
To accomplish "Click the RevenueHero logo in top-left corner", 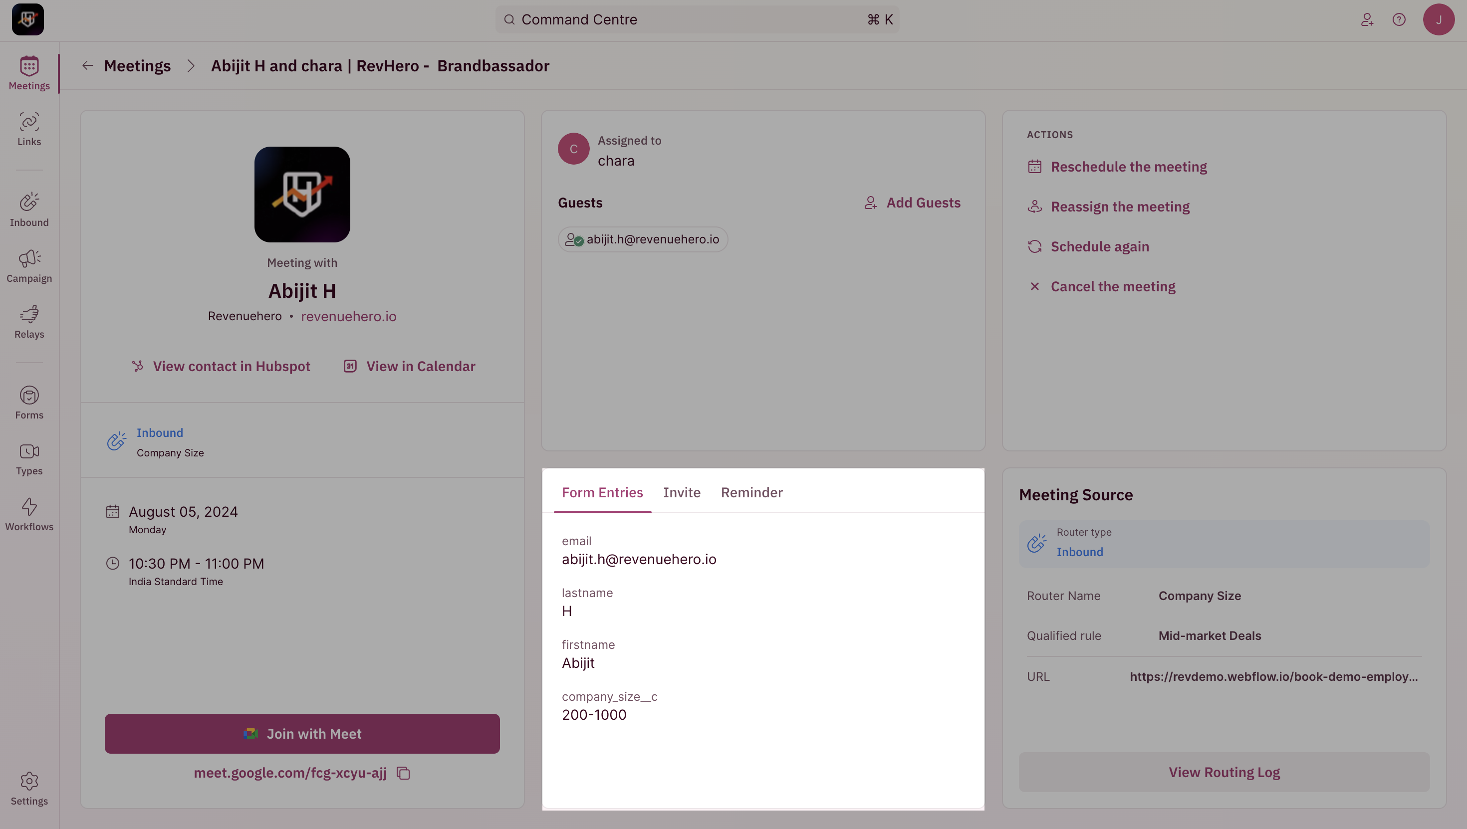I will click(x=27, y=19).
